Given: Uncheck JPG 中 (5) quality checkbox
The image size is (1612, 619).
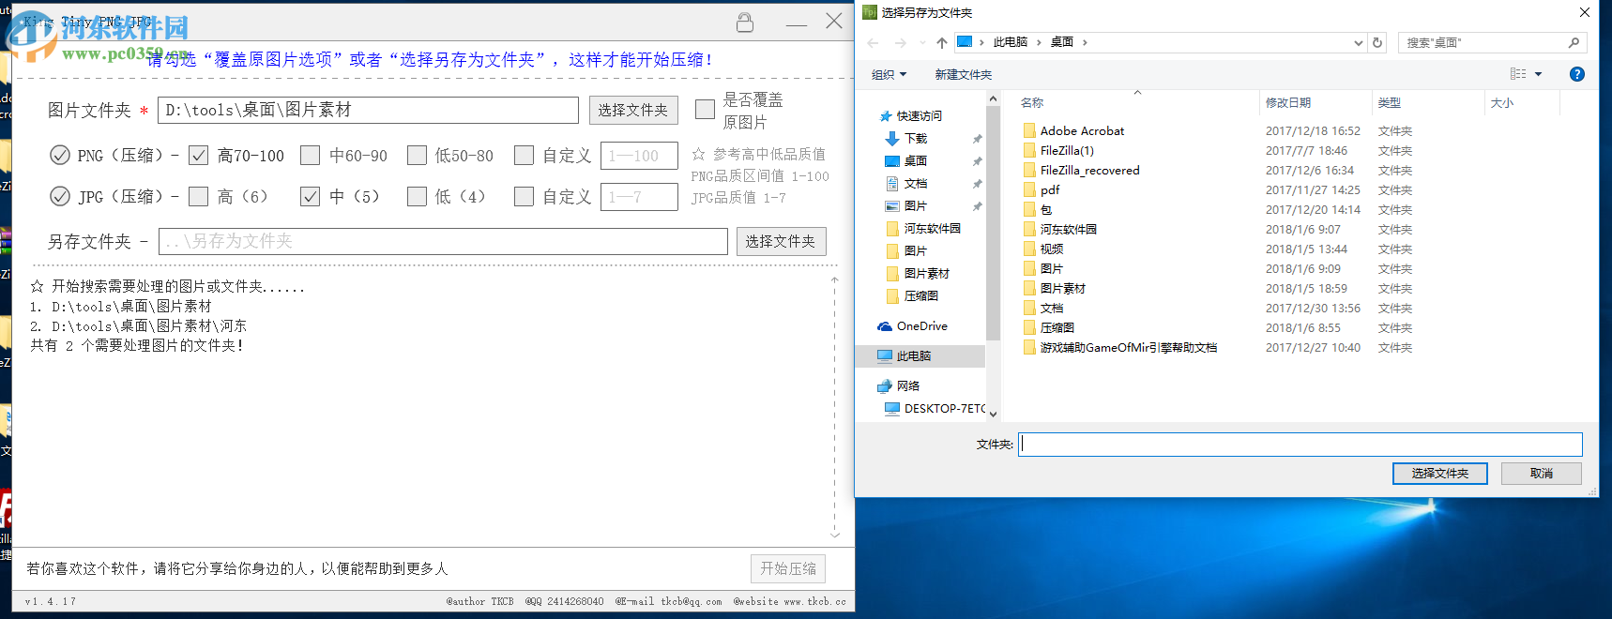Looking at the screenshot, I should tap(310, 196).
